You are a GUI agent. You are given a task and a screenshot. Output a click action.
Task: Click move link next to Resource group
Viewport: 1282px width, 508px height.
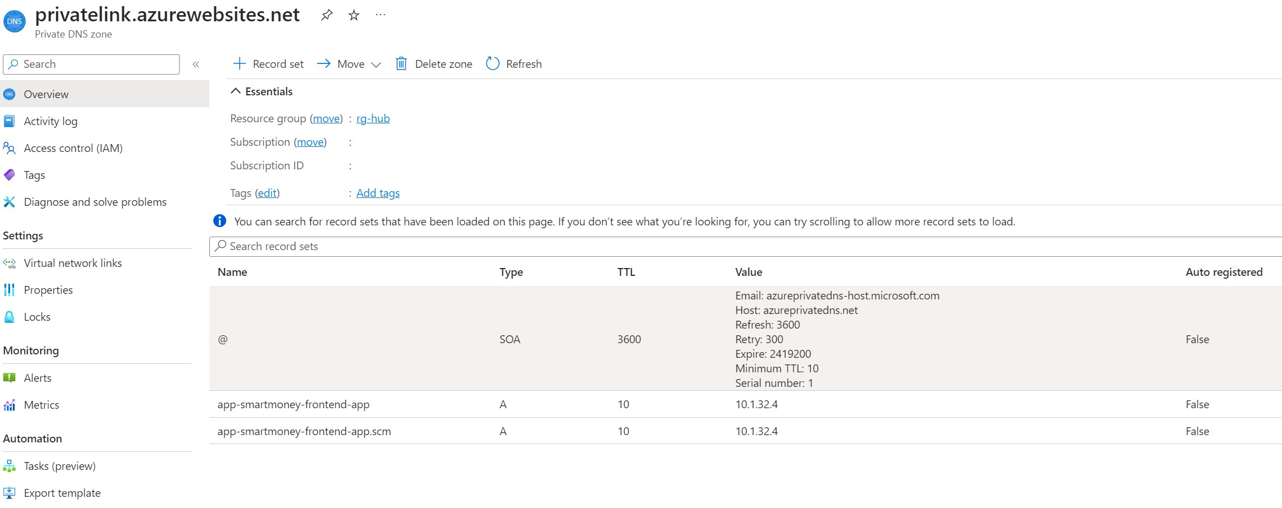[326, 118]
